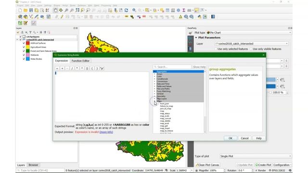The image size is (308, 173).
Task: Open the Type of plot dropdown
Action: pos(256,156)
